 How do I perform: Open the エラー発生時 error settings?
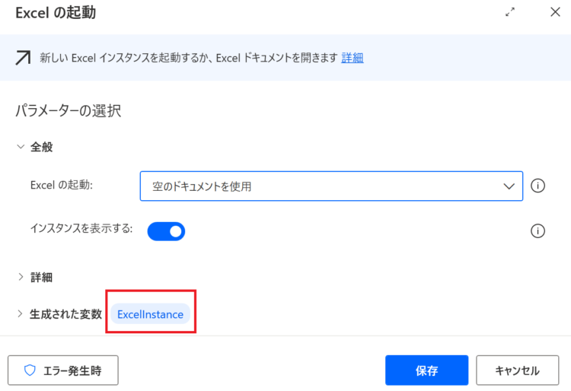point(63,370)
